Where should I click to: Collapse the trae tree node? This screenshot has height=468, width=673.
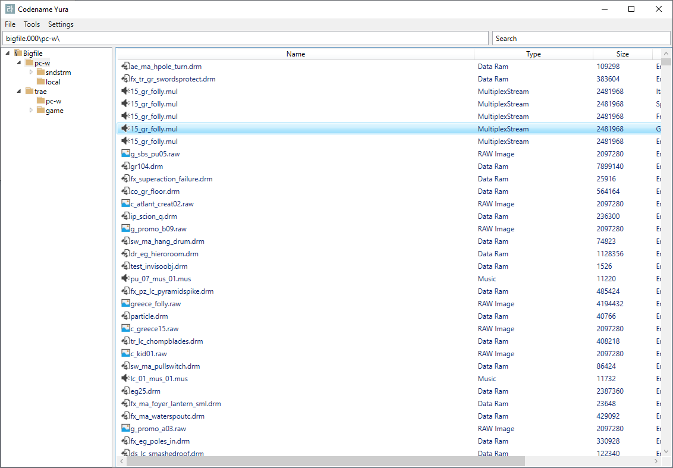(19, 92)
